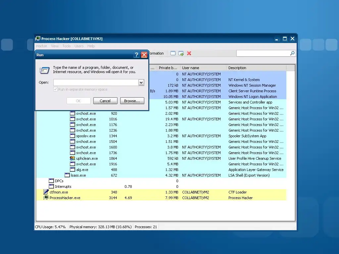
Task: Open the Help menu
Action: point(91,46)
